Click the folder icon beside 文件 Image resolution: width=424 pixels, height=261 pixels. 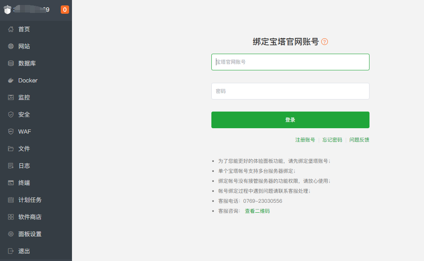(11, 149)
